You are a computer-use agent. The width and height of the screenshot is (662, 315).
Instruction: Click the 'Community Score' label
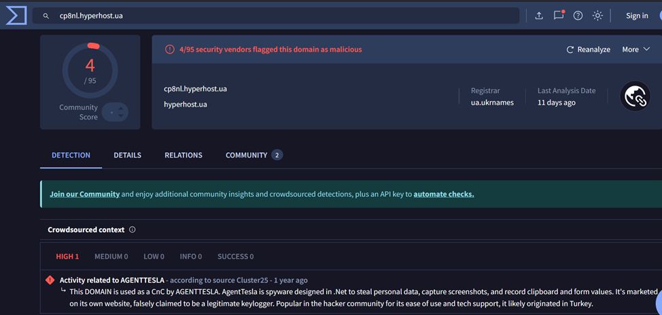tap(79, 112)
